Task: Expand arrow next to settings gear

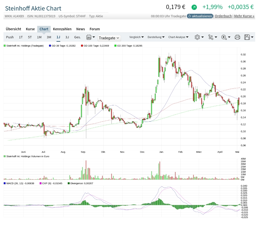Action: (x=202, y=37)
